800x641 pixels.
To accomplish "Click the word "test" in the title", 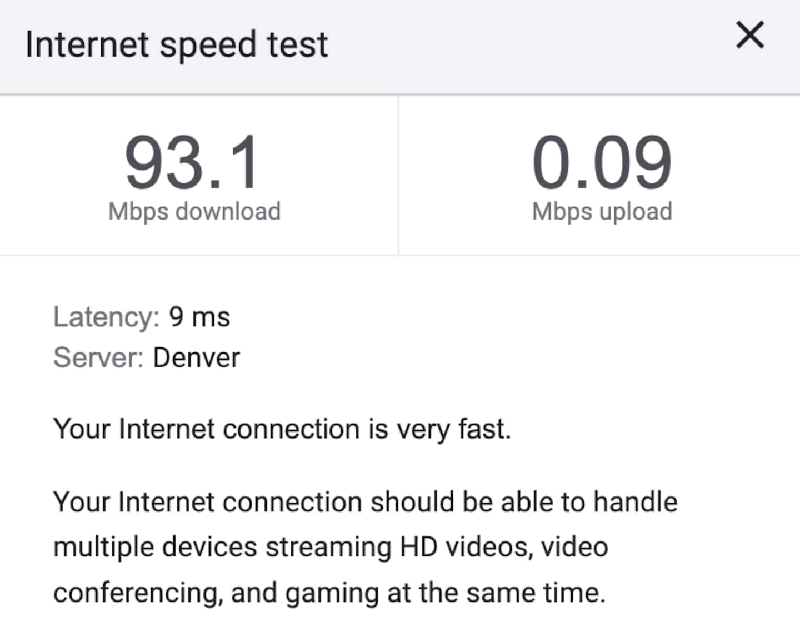I will point(298,44).
